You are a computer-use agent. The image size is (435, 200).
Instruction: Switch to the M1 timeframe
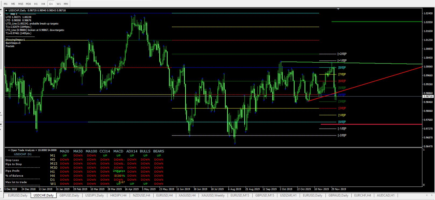(6, 4)
